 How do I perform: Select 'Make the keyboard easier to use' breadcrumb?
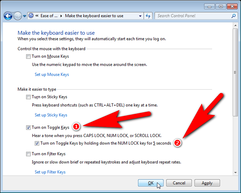tap(94, 16)
